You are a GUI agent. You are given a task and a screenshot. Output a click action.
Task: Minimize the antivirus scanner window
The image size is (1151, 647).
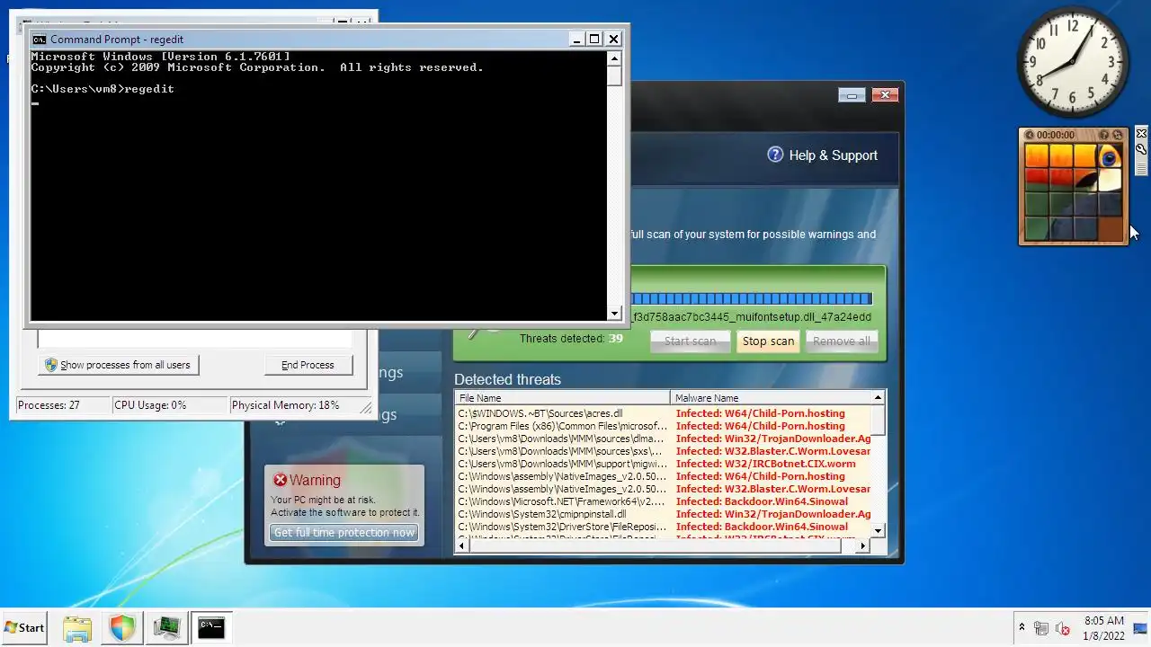[x=852, y=94]
